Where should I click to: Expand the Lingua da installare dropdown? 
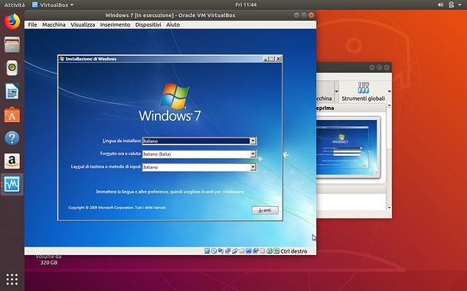[x=253, y=141]
